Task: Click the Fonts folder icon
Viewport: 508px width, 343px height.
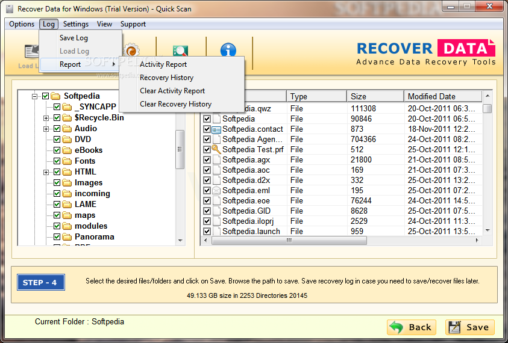Action: click(x=67, y=161)
